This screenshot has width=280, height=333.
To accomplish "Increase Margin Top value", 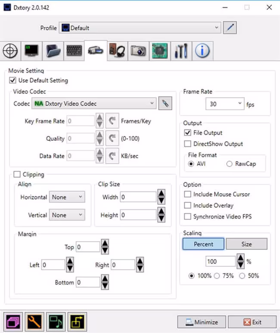I will [x=105, y=243].
